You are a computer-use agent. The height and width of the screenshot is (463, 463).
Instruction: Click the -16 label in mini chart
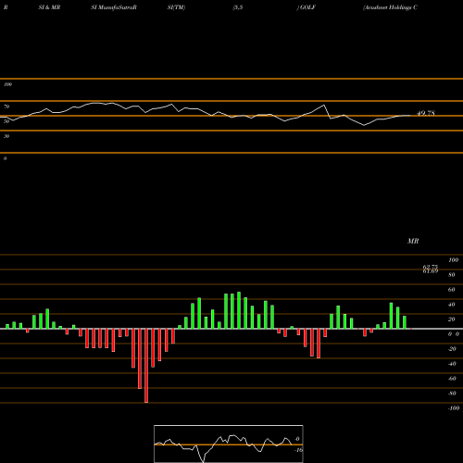point(298,450)
